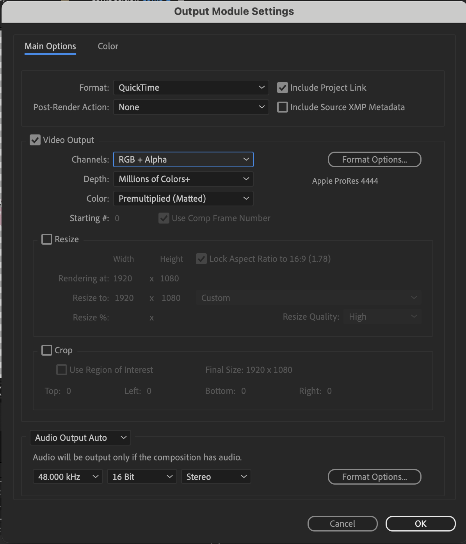Confirm settings with the OK button
Image resolution: width=466 pixels, height=544 pixels.
[420, 524]
